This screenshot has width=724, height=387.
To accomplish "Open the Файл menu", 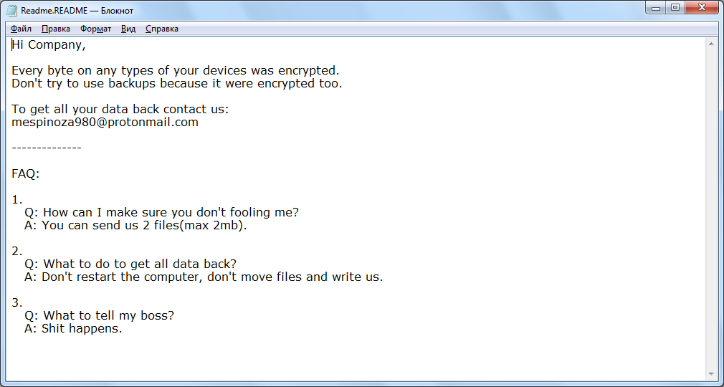I will point(22,29).
